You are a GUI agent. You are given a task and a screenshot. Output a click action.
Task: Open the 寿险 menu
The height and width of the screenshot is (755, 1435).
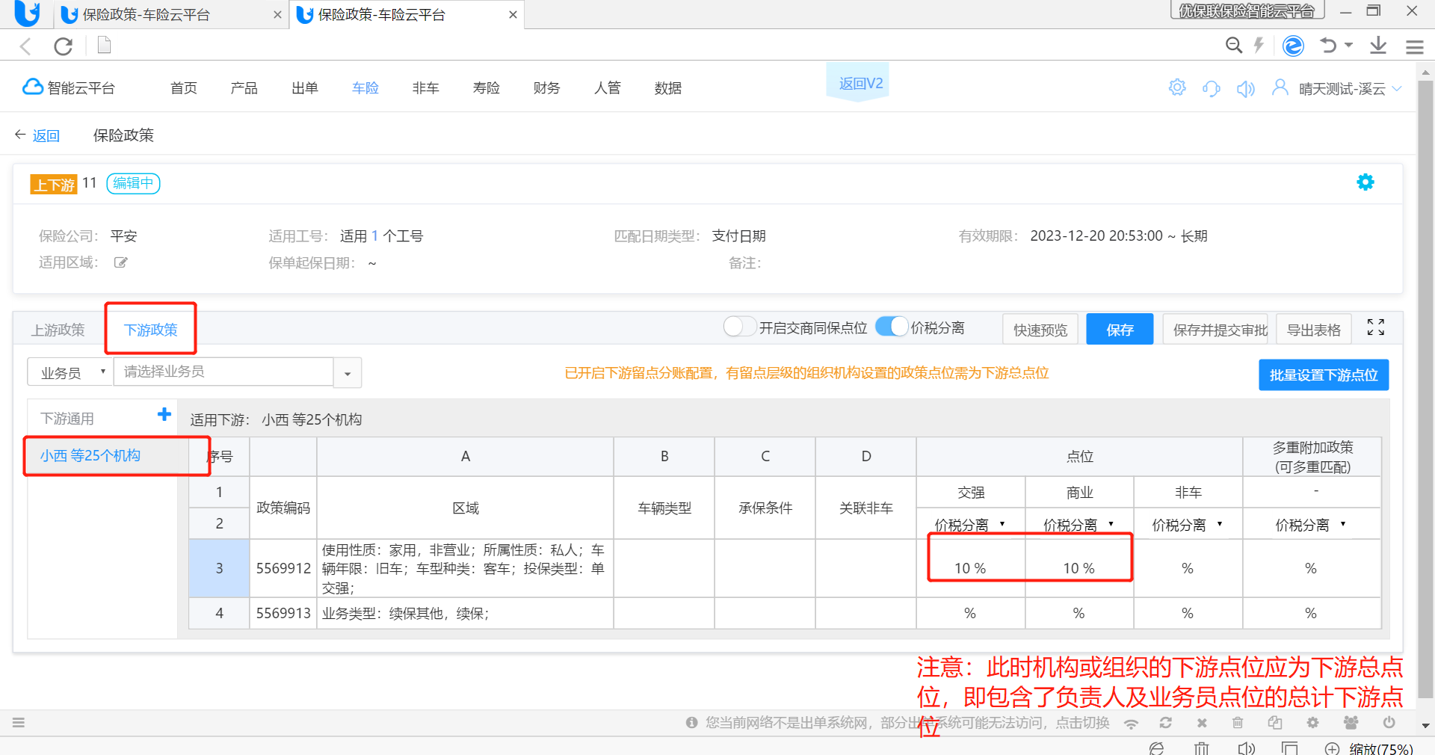(x=487, y=88)
